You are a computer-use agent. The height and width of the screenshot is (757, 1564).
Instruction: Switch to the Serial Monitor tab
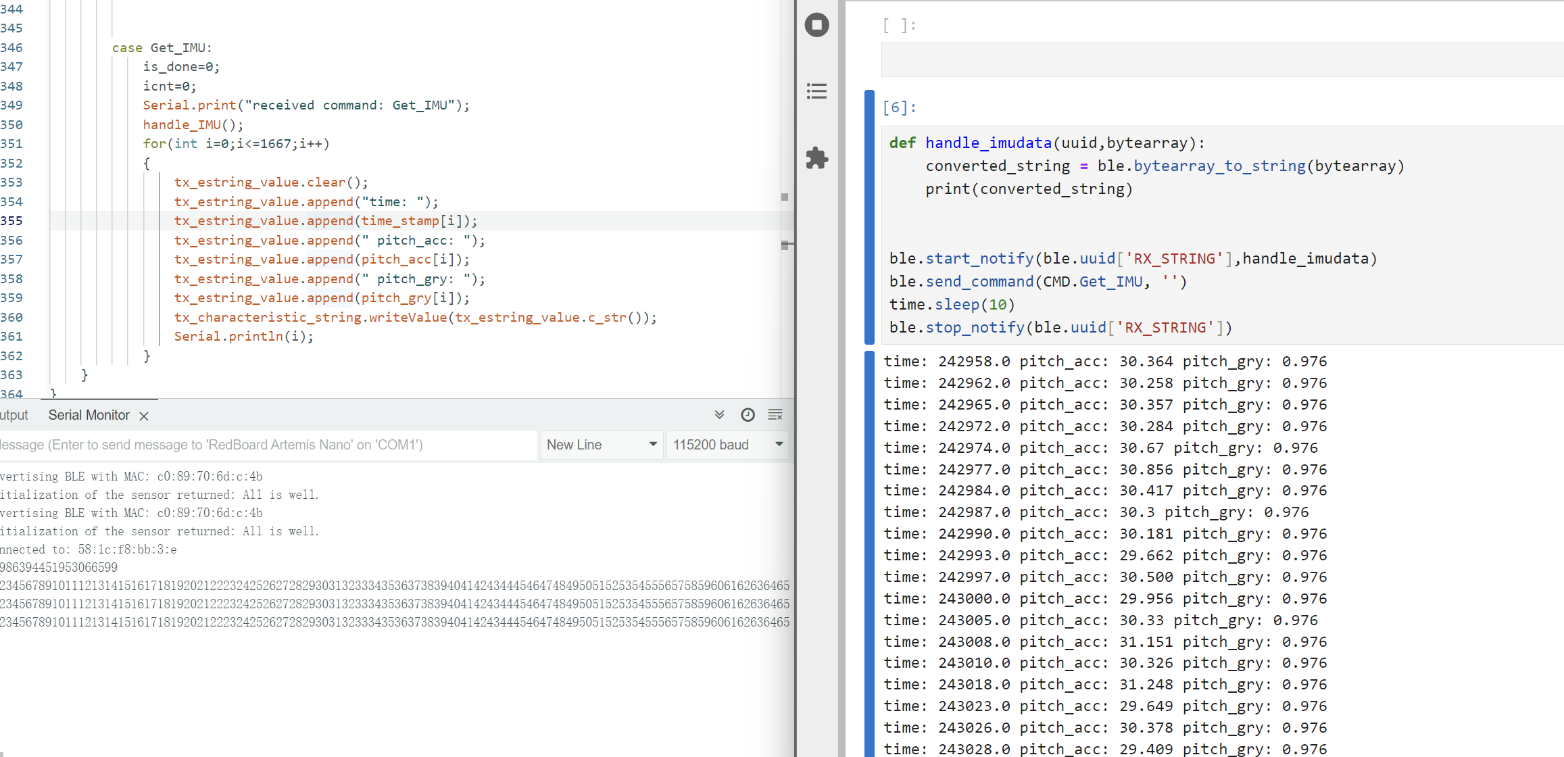pos(89,415)
